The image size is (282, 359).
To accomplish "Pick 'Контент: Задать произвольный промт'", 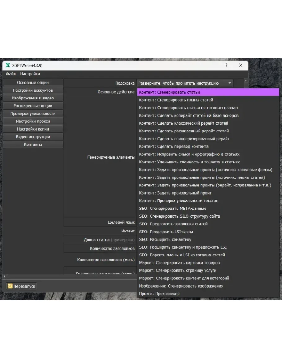I will coord(208,193).
